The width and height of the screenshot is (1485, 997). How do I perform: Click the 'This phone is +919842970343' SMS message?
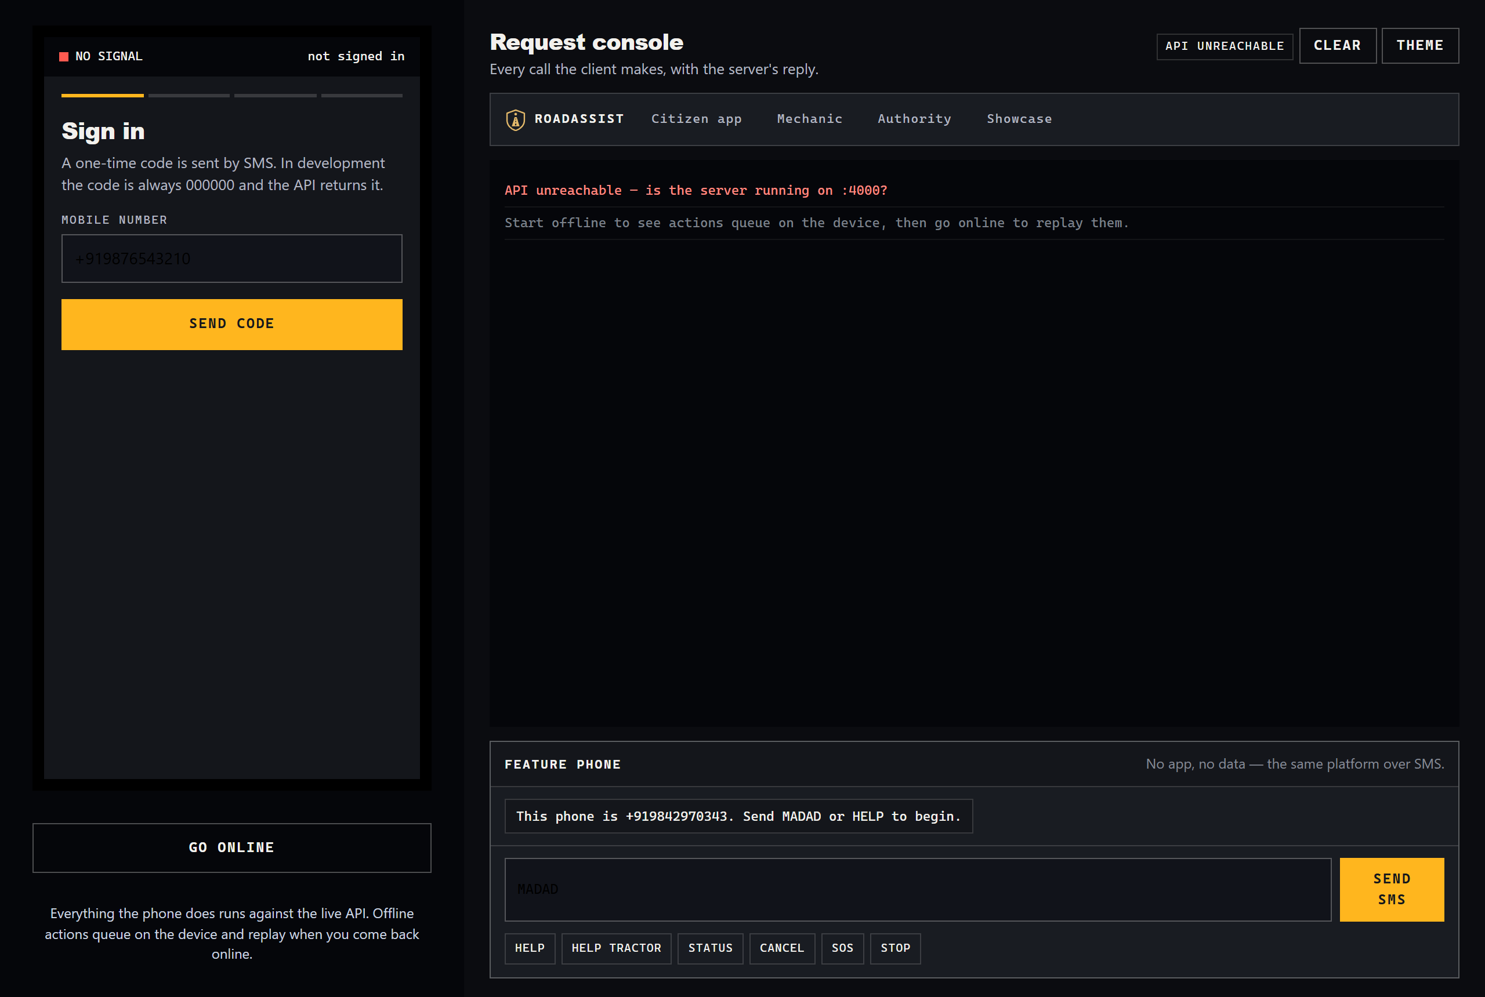point(738,816)
